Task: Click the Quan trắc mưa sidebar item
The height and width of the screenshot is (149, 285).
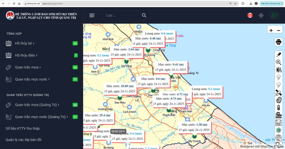Action: [x=27, y=67]
